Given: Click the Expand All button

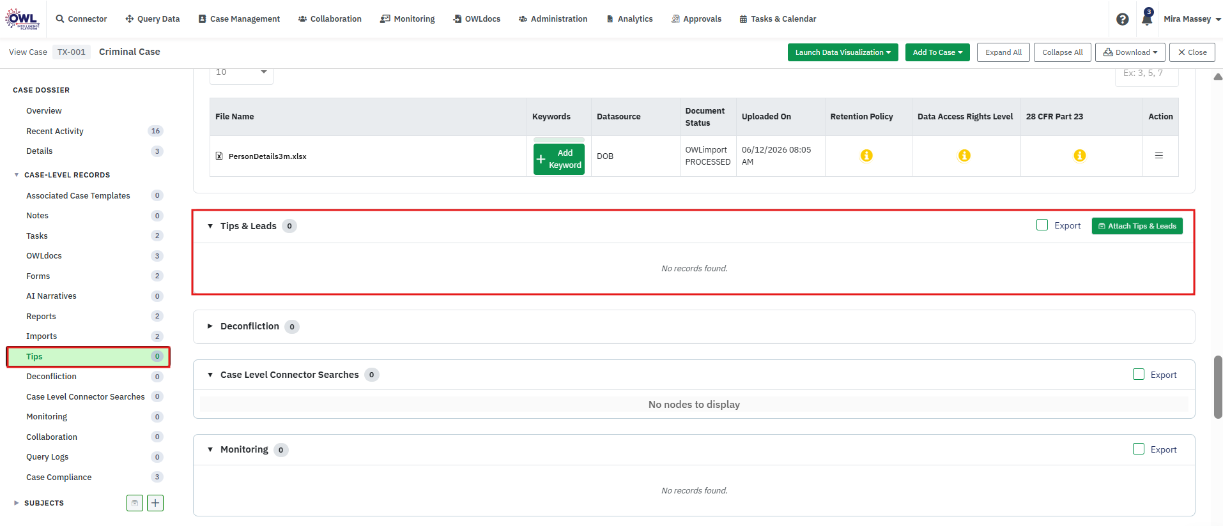Looking at the screenshot, I should (x=1003, y=52).
